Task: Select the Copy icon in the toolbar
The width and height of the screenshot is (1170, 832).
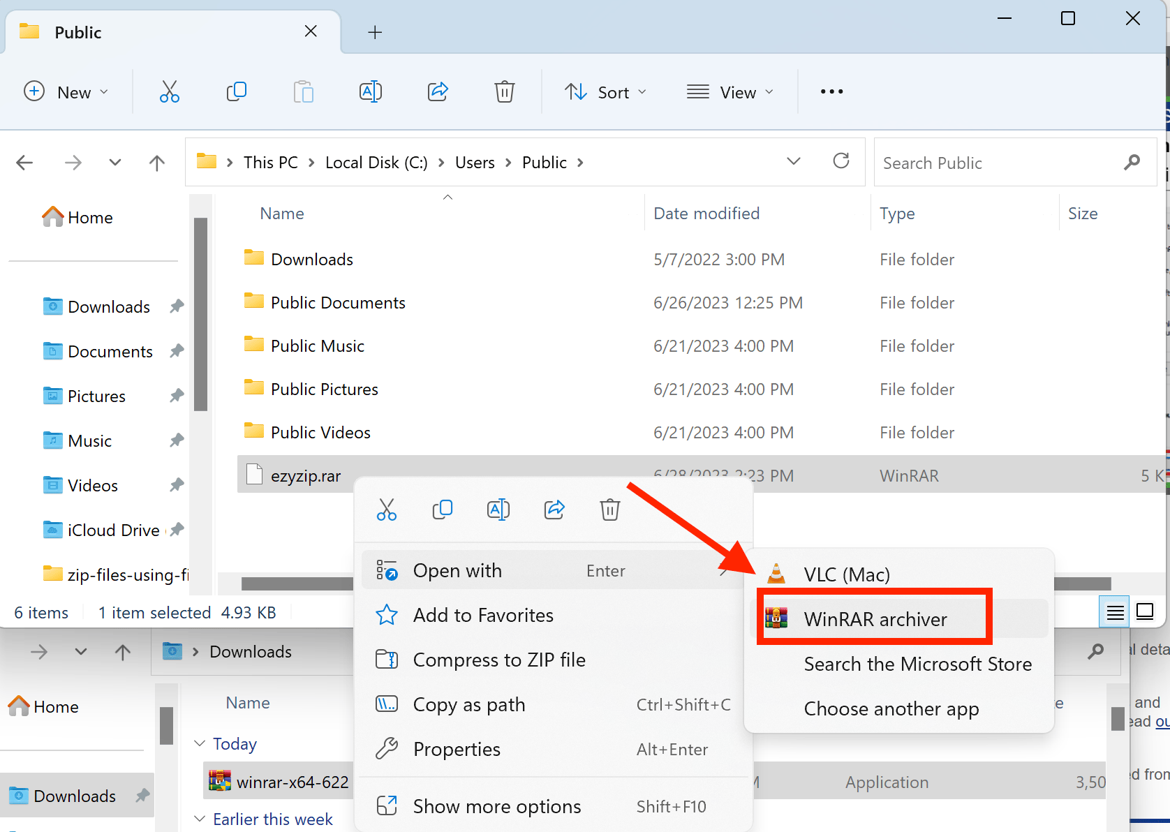Action: click(237, 91)
